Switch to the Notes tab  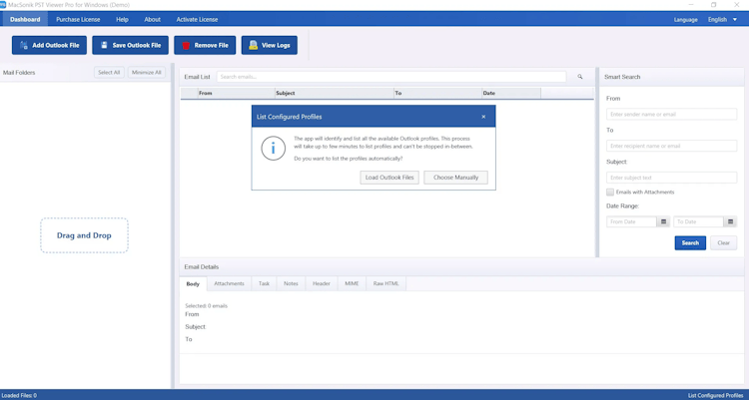click(291, 283)
